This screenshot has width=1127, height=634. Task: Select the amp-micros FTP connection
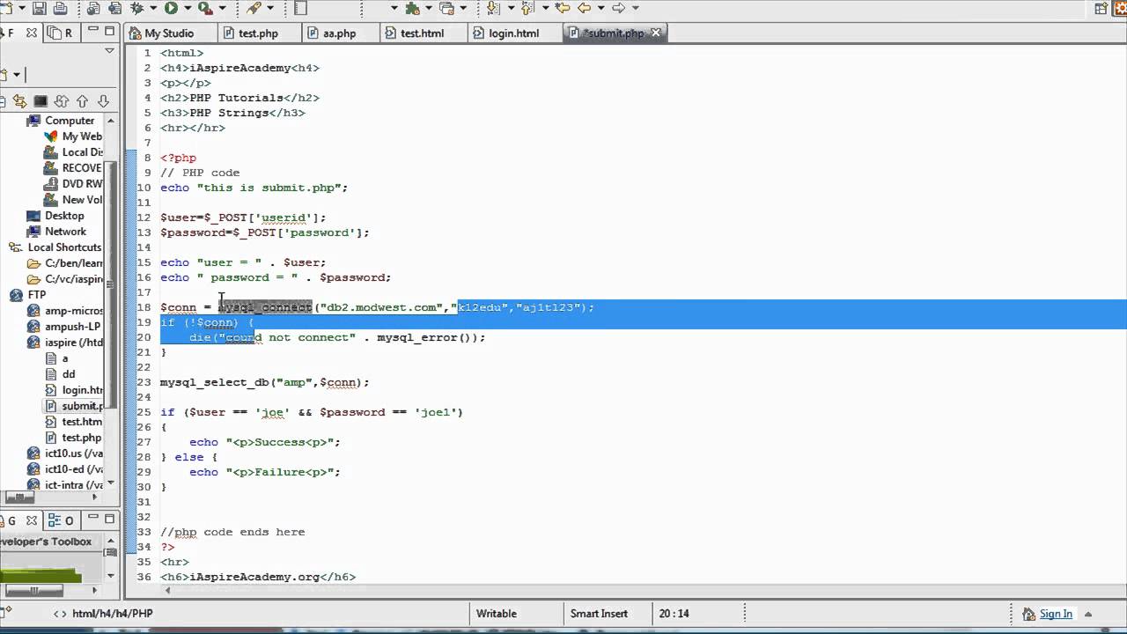pos(74,311)
